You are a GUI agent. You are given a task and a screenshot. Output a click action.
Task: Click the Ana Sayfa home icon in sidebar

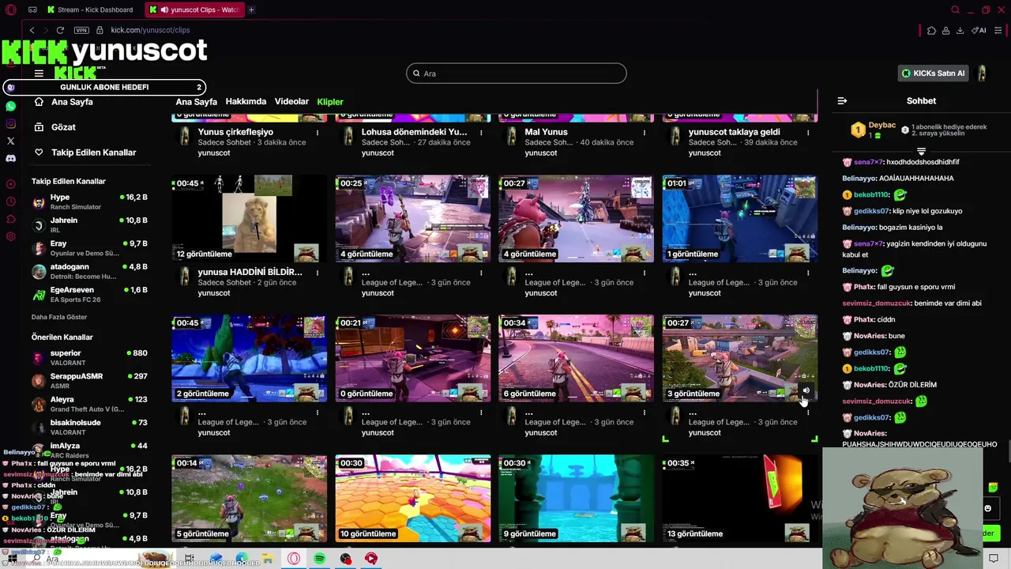pyautogui.click(x=39, y=102)
